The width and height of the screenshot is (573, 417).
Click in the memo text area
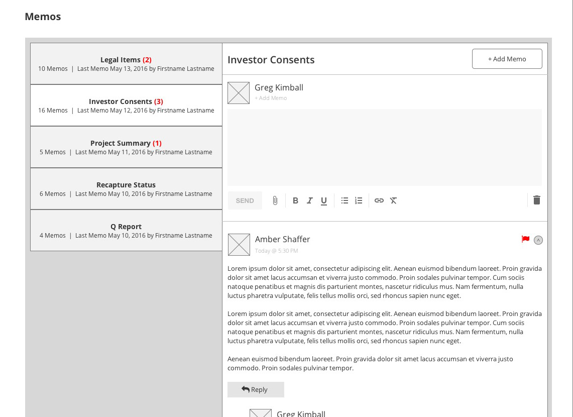385,147
